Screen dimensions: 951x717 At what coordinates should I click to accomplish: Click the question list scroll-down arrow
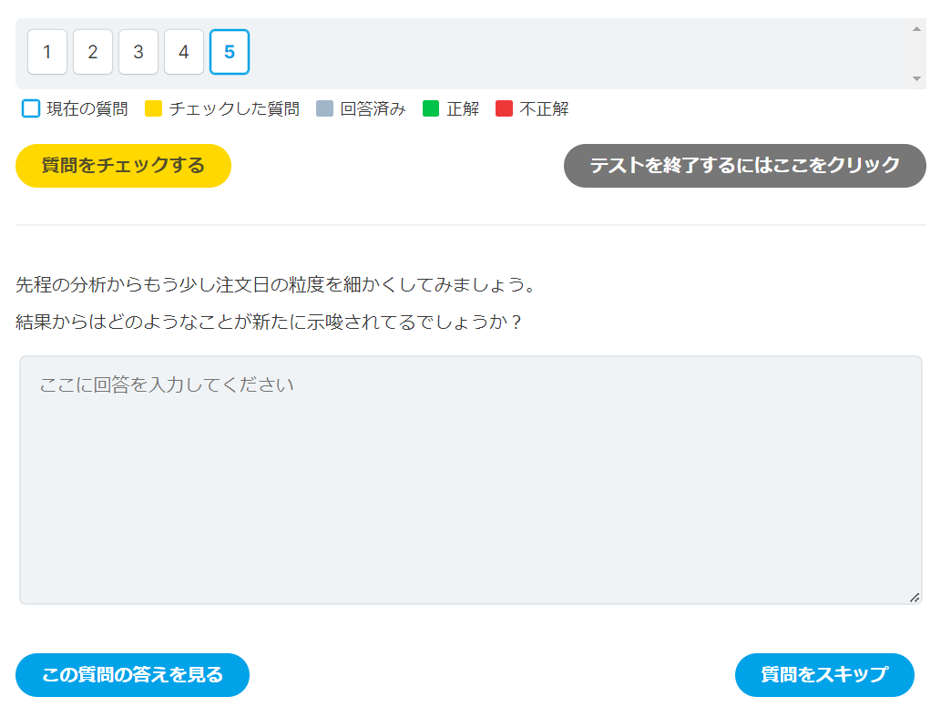pos(916,78)
